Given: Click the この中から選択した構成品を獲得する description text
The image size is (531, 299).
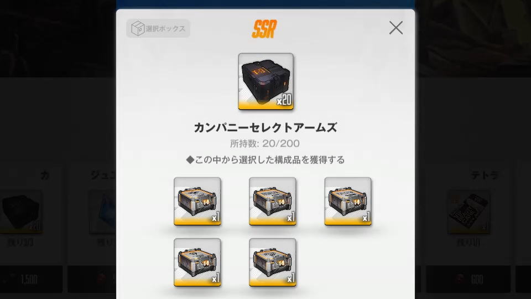Looking at the screenshot, I should pos(265,159).
